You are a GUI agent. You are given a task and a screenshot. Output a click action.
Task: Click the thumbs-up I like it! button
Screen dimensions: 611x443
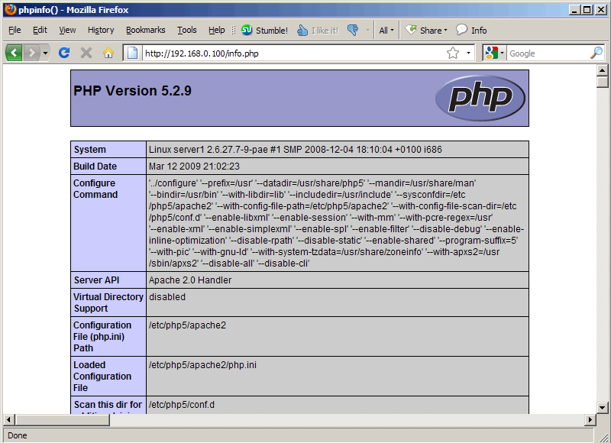[318, 30]
